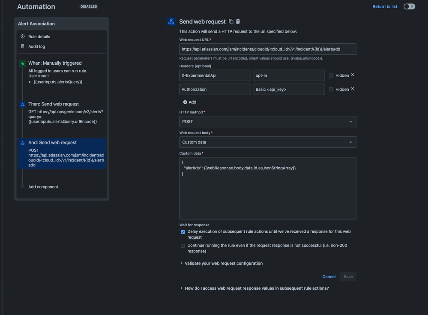Click the Manually triggered trigger icon

[x=23, y=63]
